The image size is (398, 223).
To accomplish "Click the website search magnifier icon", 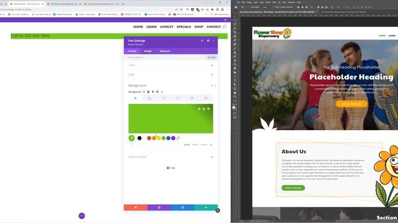I will pos(224,27).
